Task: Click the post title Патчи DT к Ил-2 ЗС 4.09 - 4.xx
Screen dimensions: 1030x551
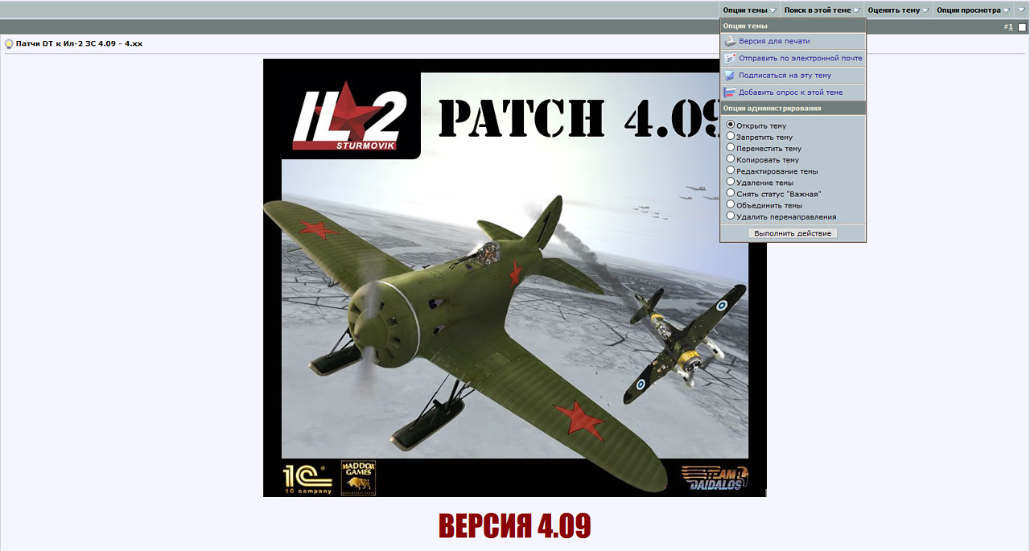Action: (x=79, y=43)
